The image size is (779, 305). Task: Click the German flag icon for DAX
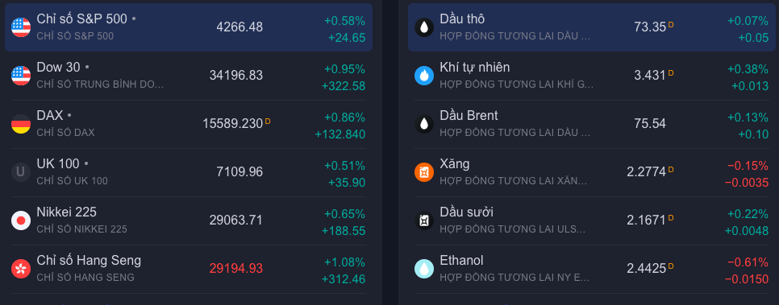[21, 124]
